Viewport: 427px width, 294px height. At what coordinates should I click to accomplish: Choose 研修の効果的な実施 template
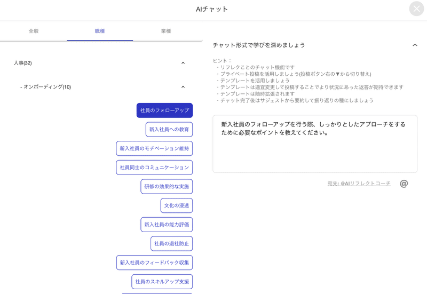point(167,186)
